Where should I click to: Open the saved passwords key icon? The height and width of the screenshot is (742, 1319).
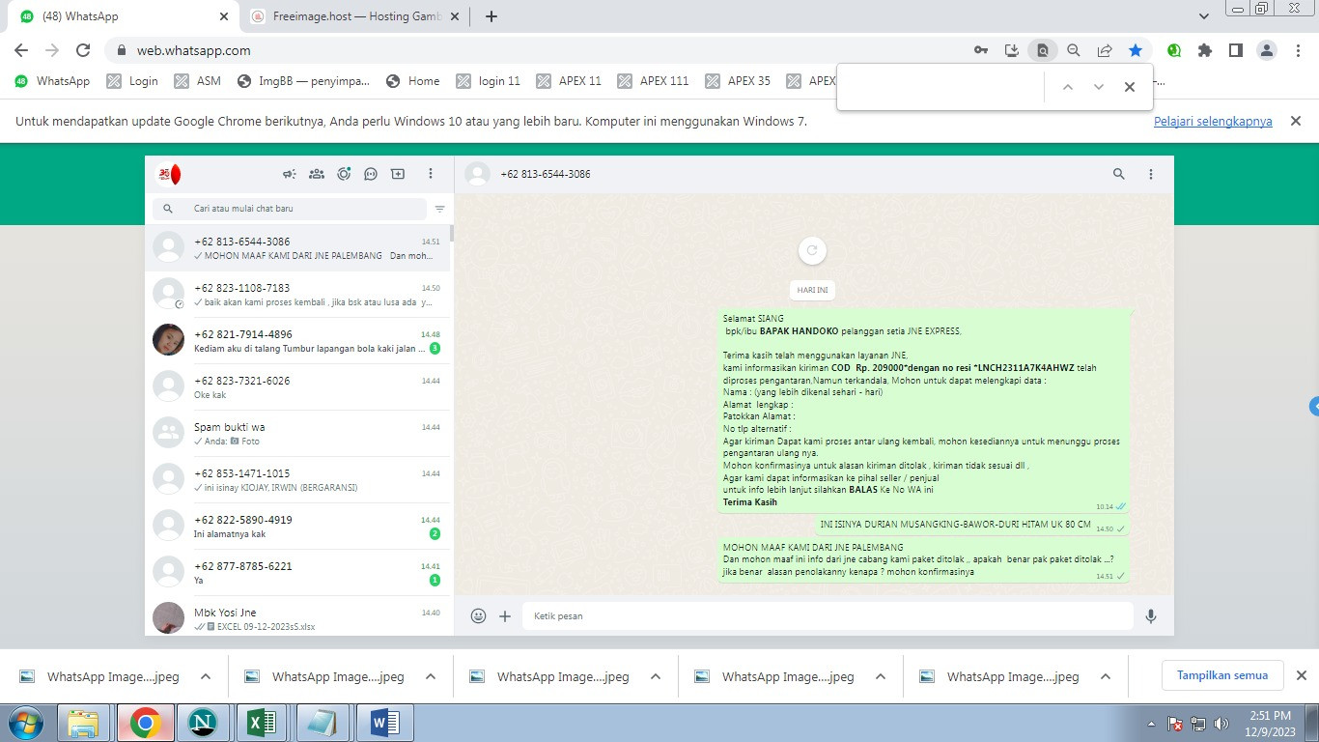981,50
